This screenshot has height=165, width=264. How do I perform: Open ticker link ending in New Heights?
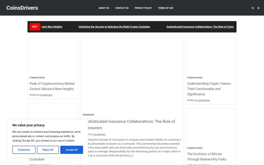[52, 27]
